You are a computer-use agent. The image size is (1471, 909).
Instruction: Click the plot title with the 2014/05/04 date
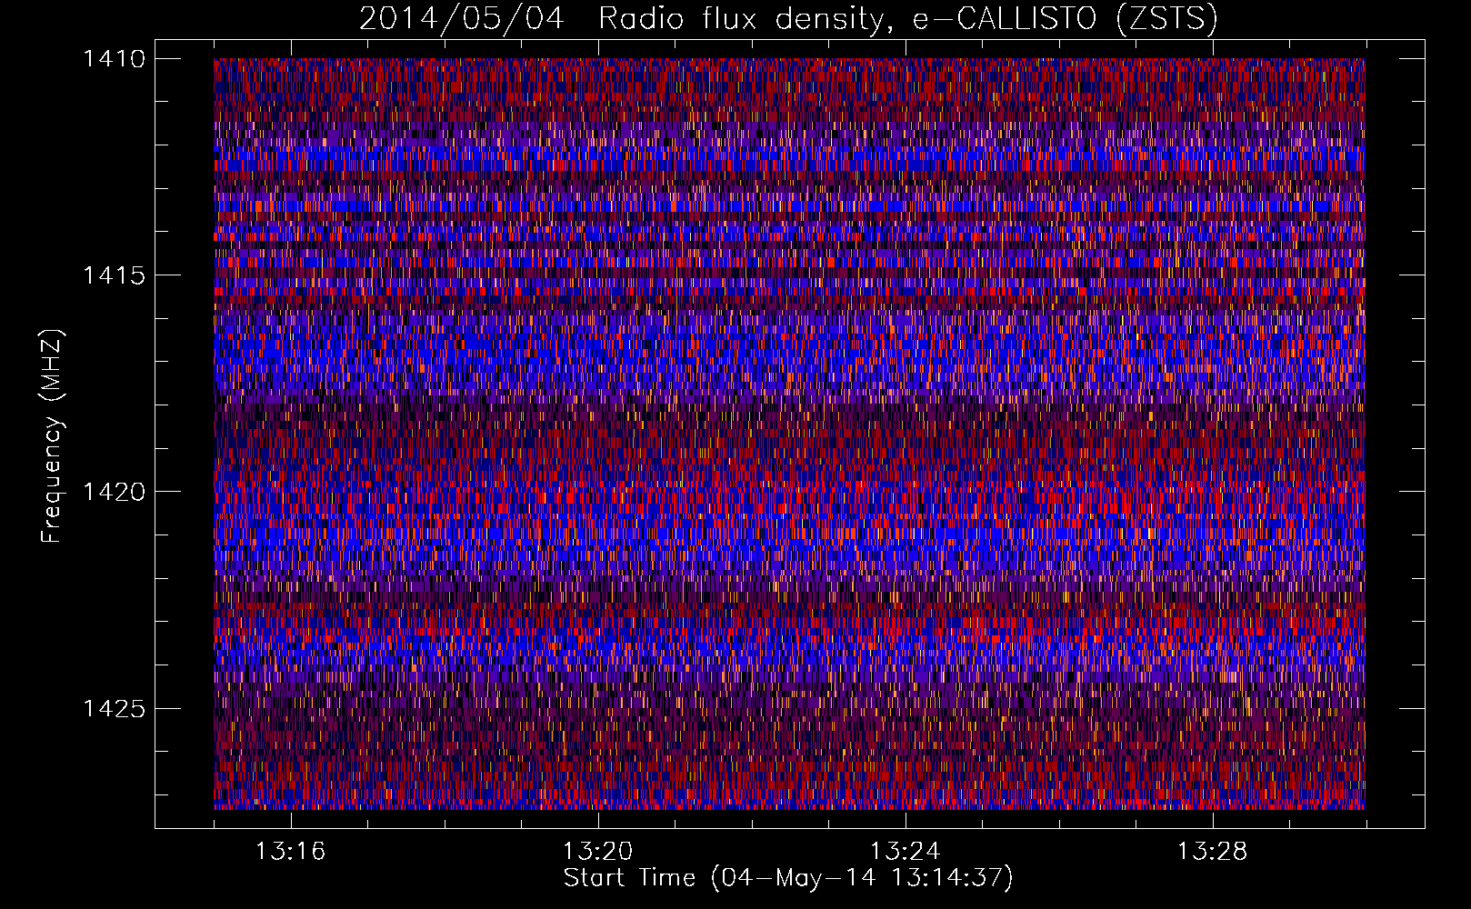click(788, 18)
